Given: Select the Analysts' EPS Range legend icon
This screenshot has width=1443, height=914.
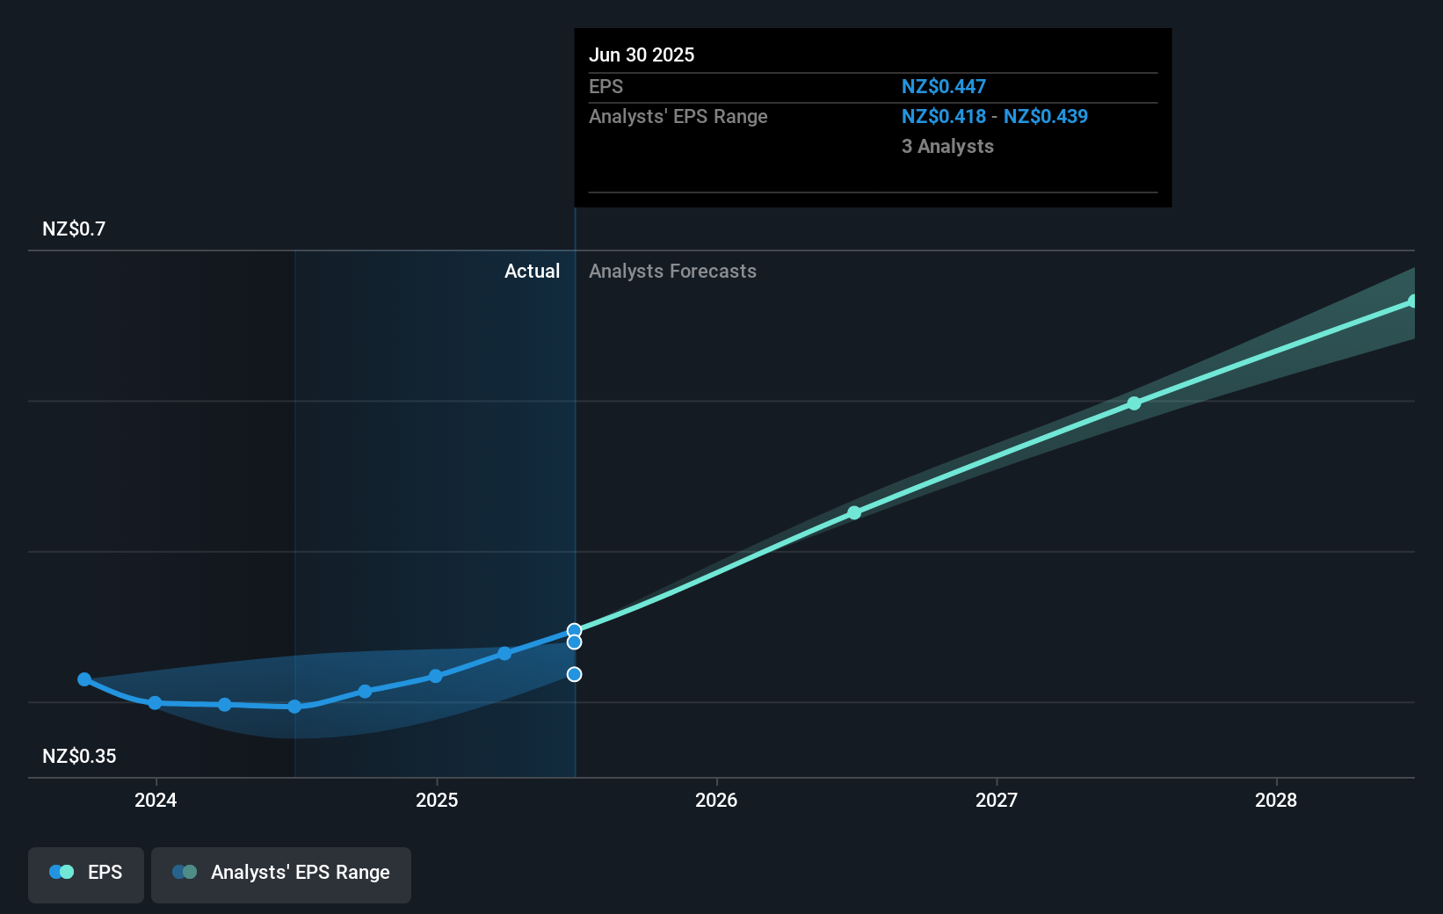Looking at the screenshot, I should (184, 871).
